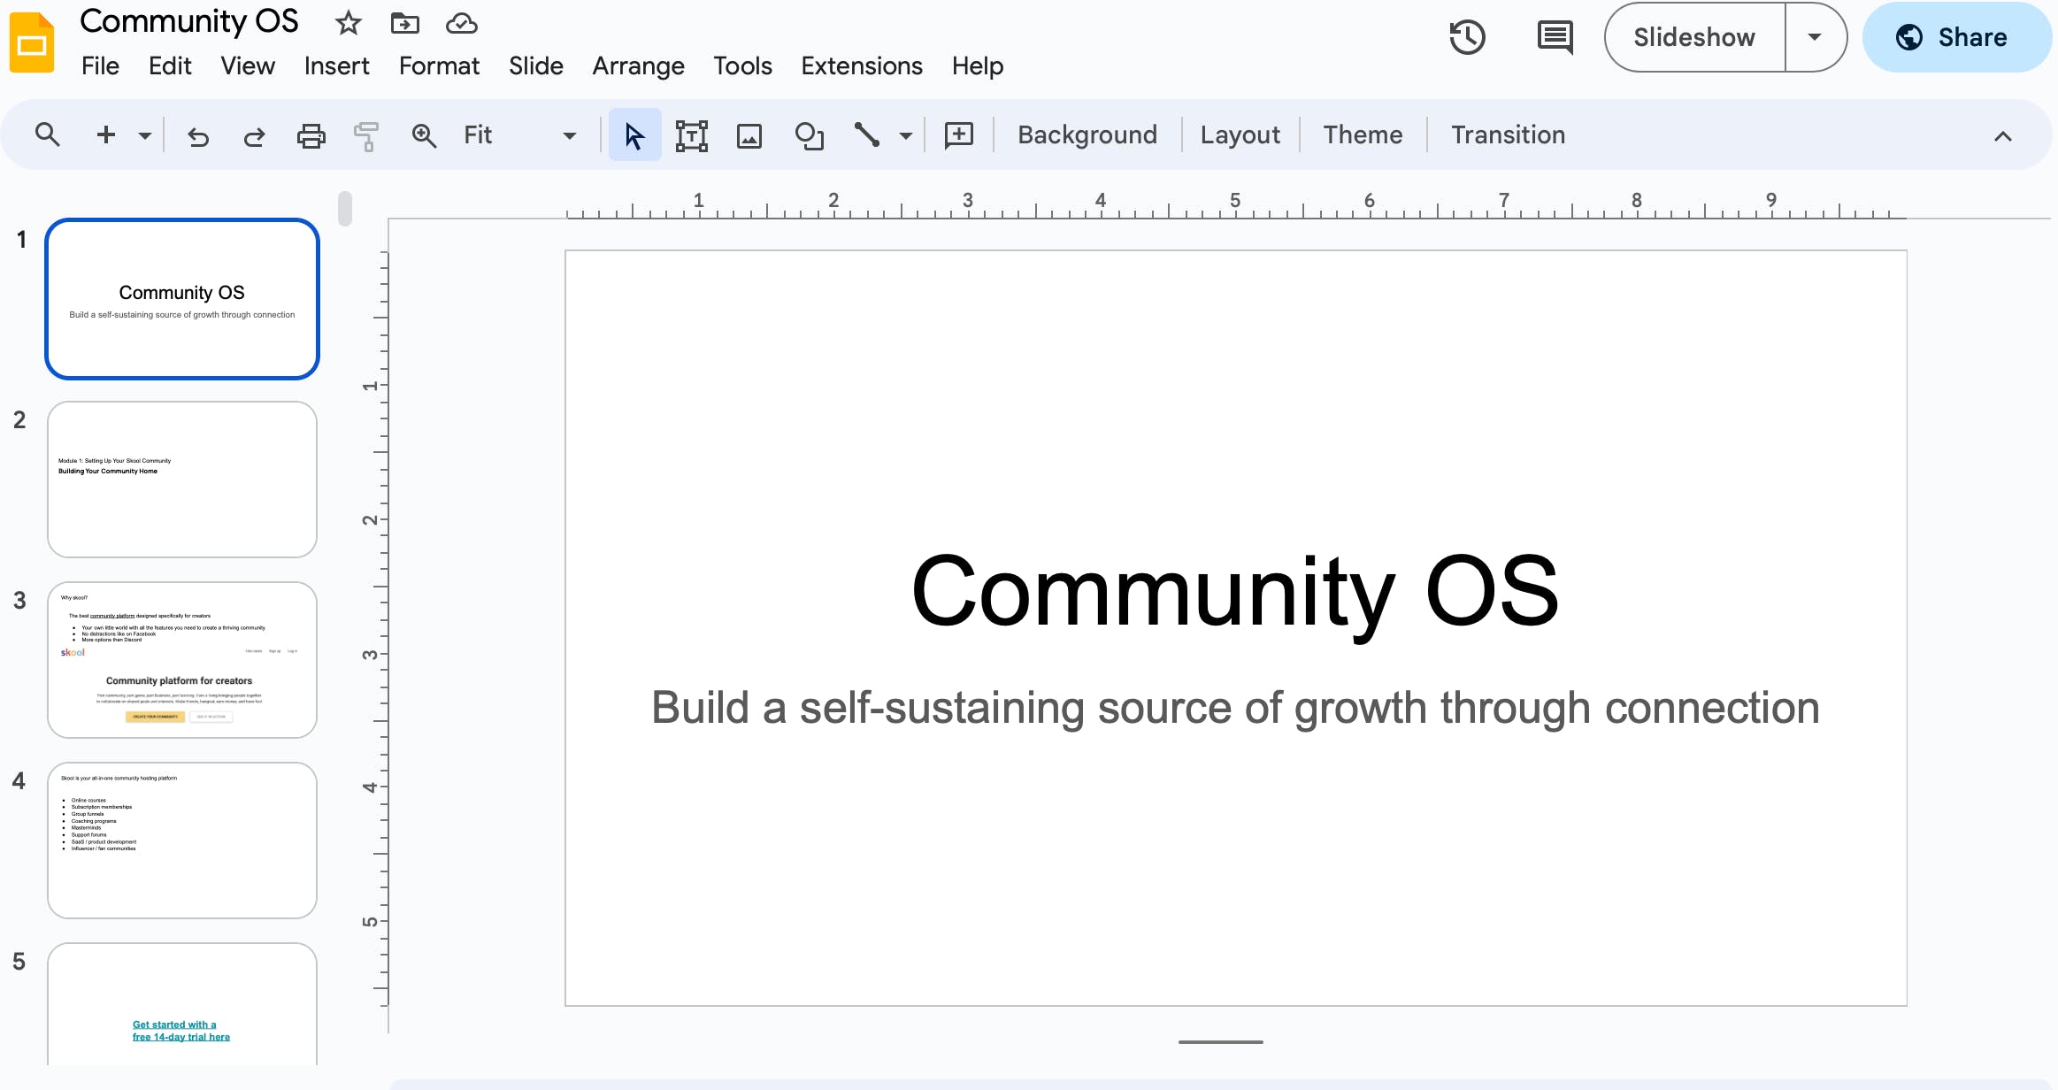The width and height of the screenshot is (2058, 1090).
Task: Open version history
Action: (1468, 37)
